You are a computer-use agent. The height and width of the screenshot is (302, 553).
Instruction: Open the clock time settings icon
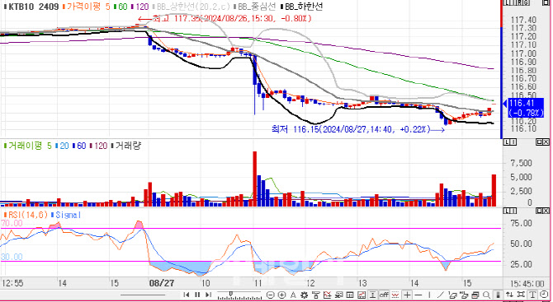click(544, 295)
